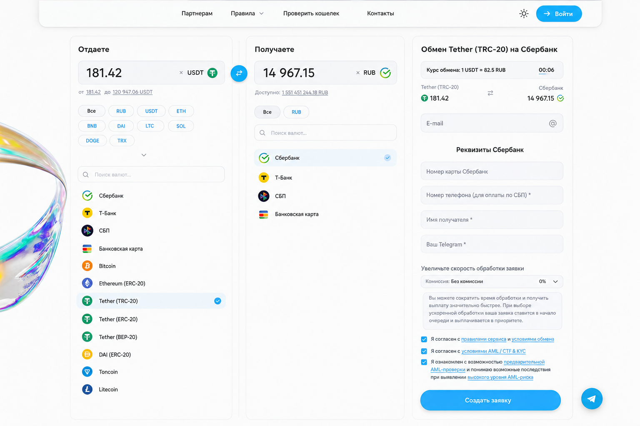Expand more currency filter chips with the chevron

pos(144,155)
